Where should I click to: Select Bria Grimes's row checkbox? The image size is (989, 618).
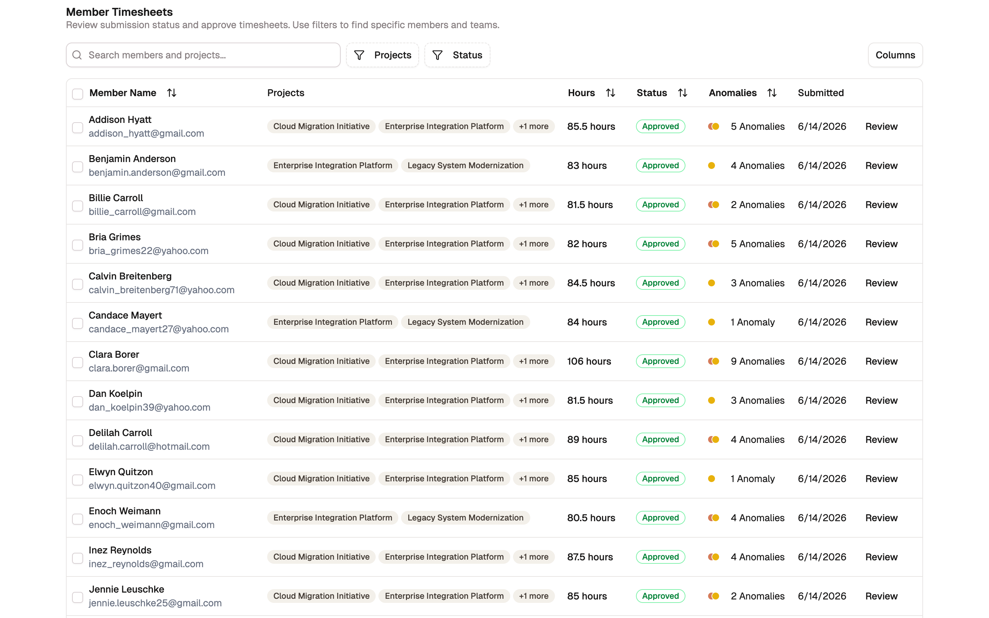(78, 245)
